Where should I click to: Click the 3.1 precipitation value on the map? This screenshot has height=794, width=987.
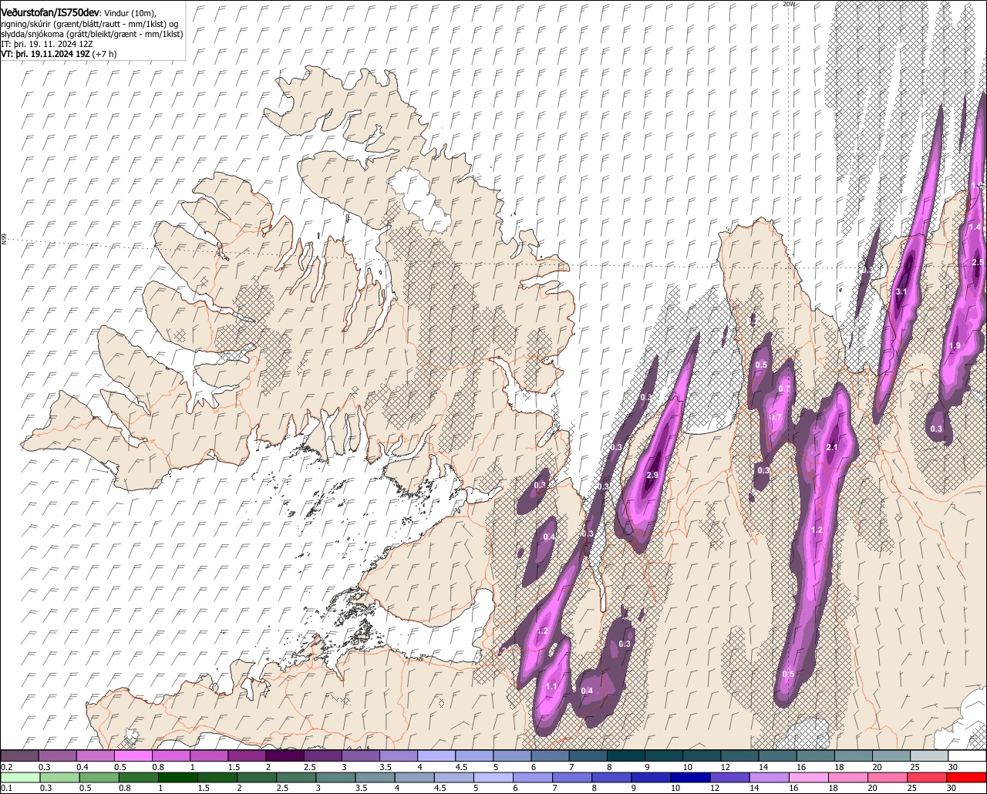901,291
